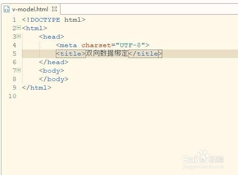238x175 pixels.
Task: Click the opening title tag
Action: pyautogui.click(x=71, y=54)
